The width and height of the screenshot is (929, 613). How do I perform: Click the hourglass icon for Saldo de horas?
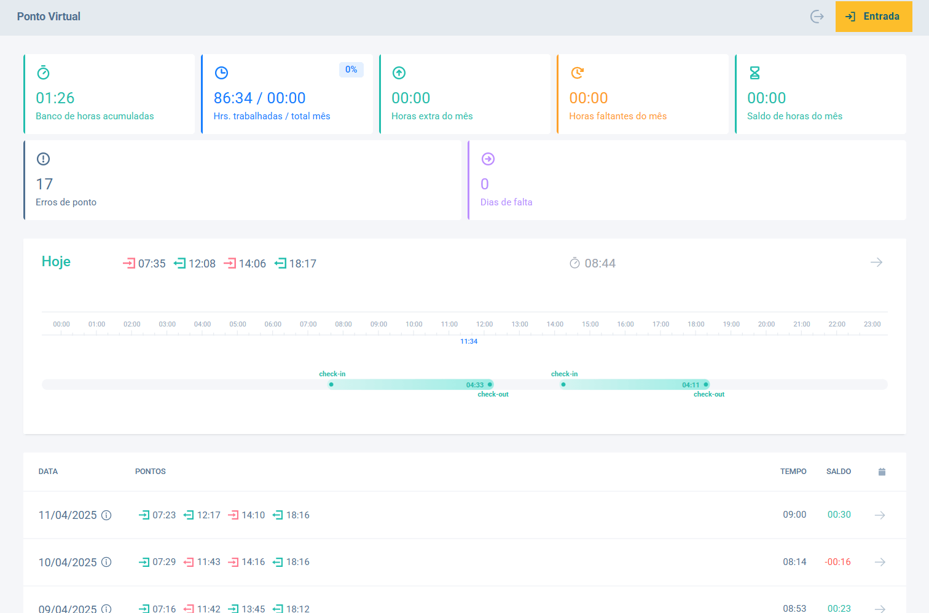(755, 73)
